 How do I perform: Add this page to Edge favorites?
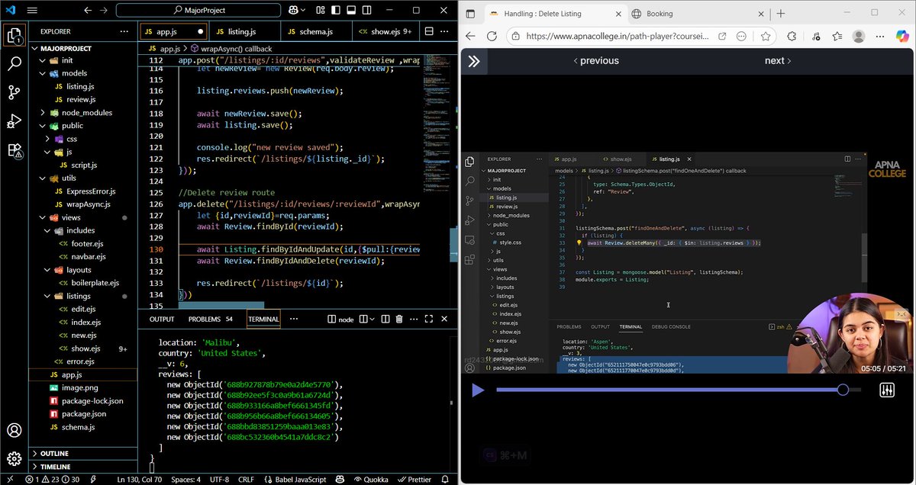(x=766, y=37)
